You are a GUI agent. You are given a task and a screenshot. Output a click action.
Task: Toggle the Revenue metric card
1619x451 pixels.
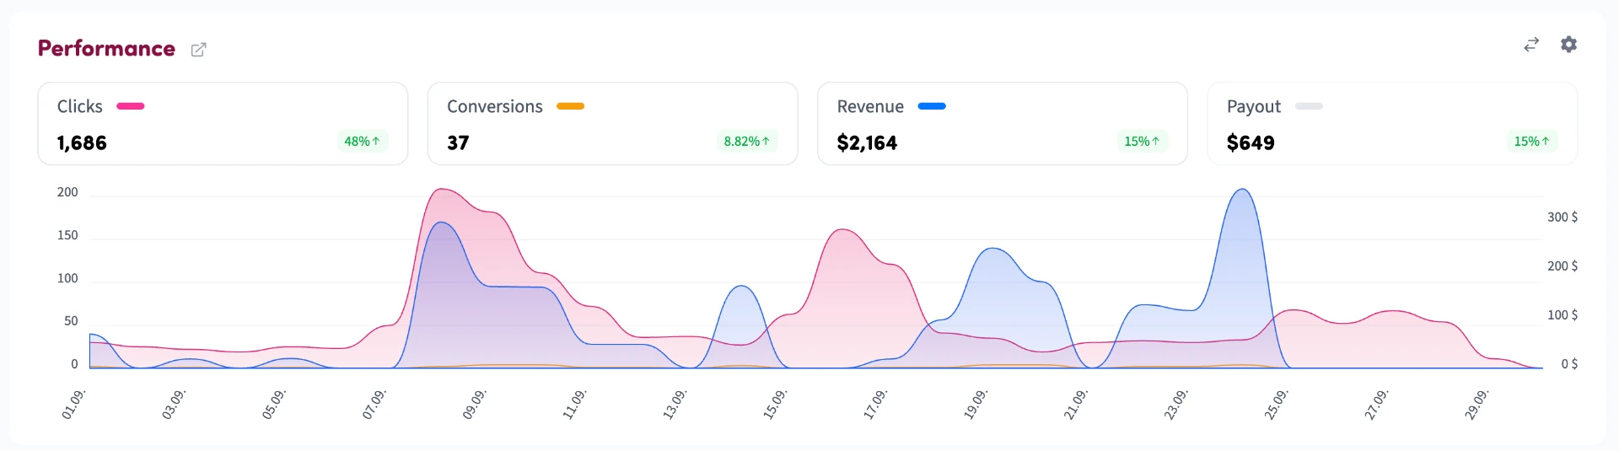[1003, 123]
